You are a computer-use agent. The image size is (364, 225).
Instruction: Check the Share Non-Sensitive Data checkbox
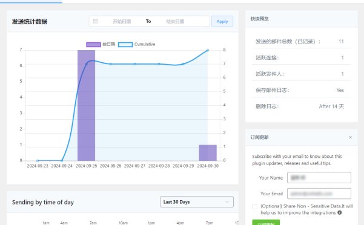coord(254,206)
